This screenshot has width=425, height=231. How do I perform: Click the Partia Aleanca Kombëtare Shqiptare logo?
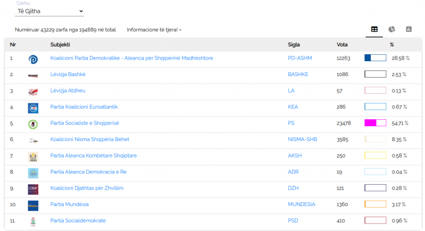pyautogui.click(x=33, y=156)
